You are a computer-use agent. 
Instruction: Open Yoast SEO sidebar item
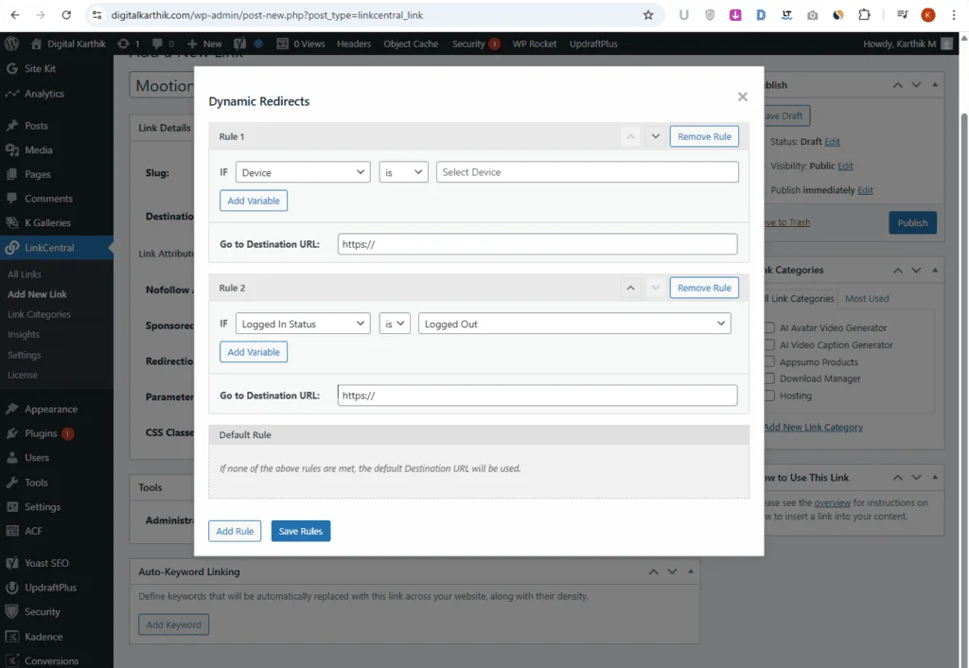coord(46,563)
